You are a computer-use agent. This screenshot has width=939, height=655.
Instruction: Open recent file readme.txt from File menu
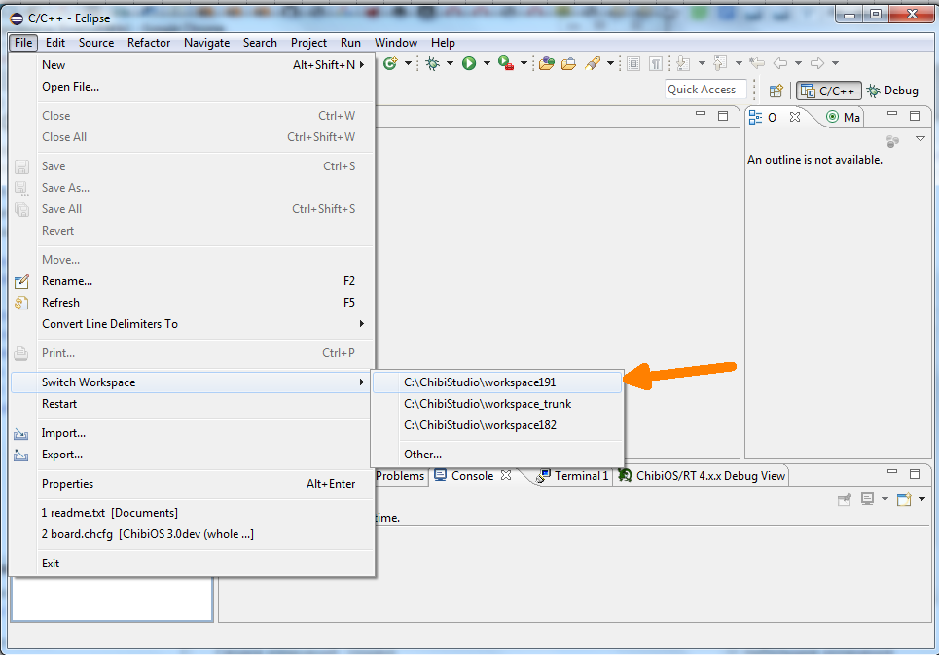[x=109, y=513]
